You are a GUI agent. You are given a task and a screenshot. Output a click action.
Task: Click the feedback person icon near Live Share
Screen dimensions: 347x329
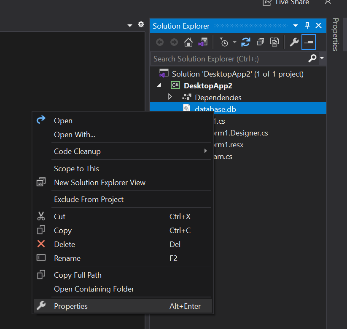click(328, 2)
